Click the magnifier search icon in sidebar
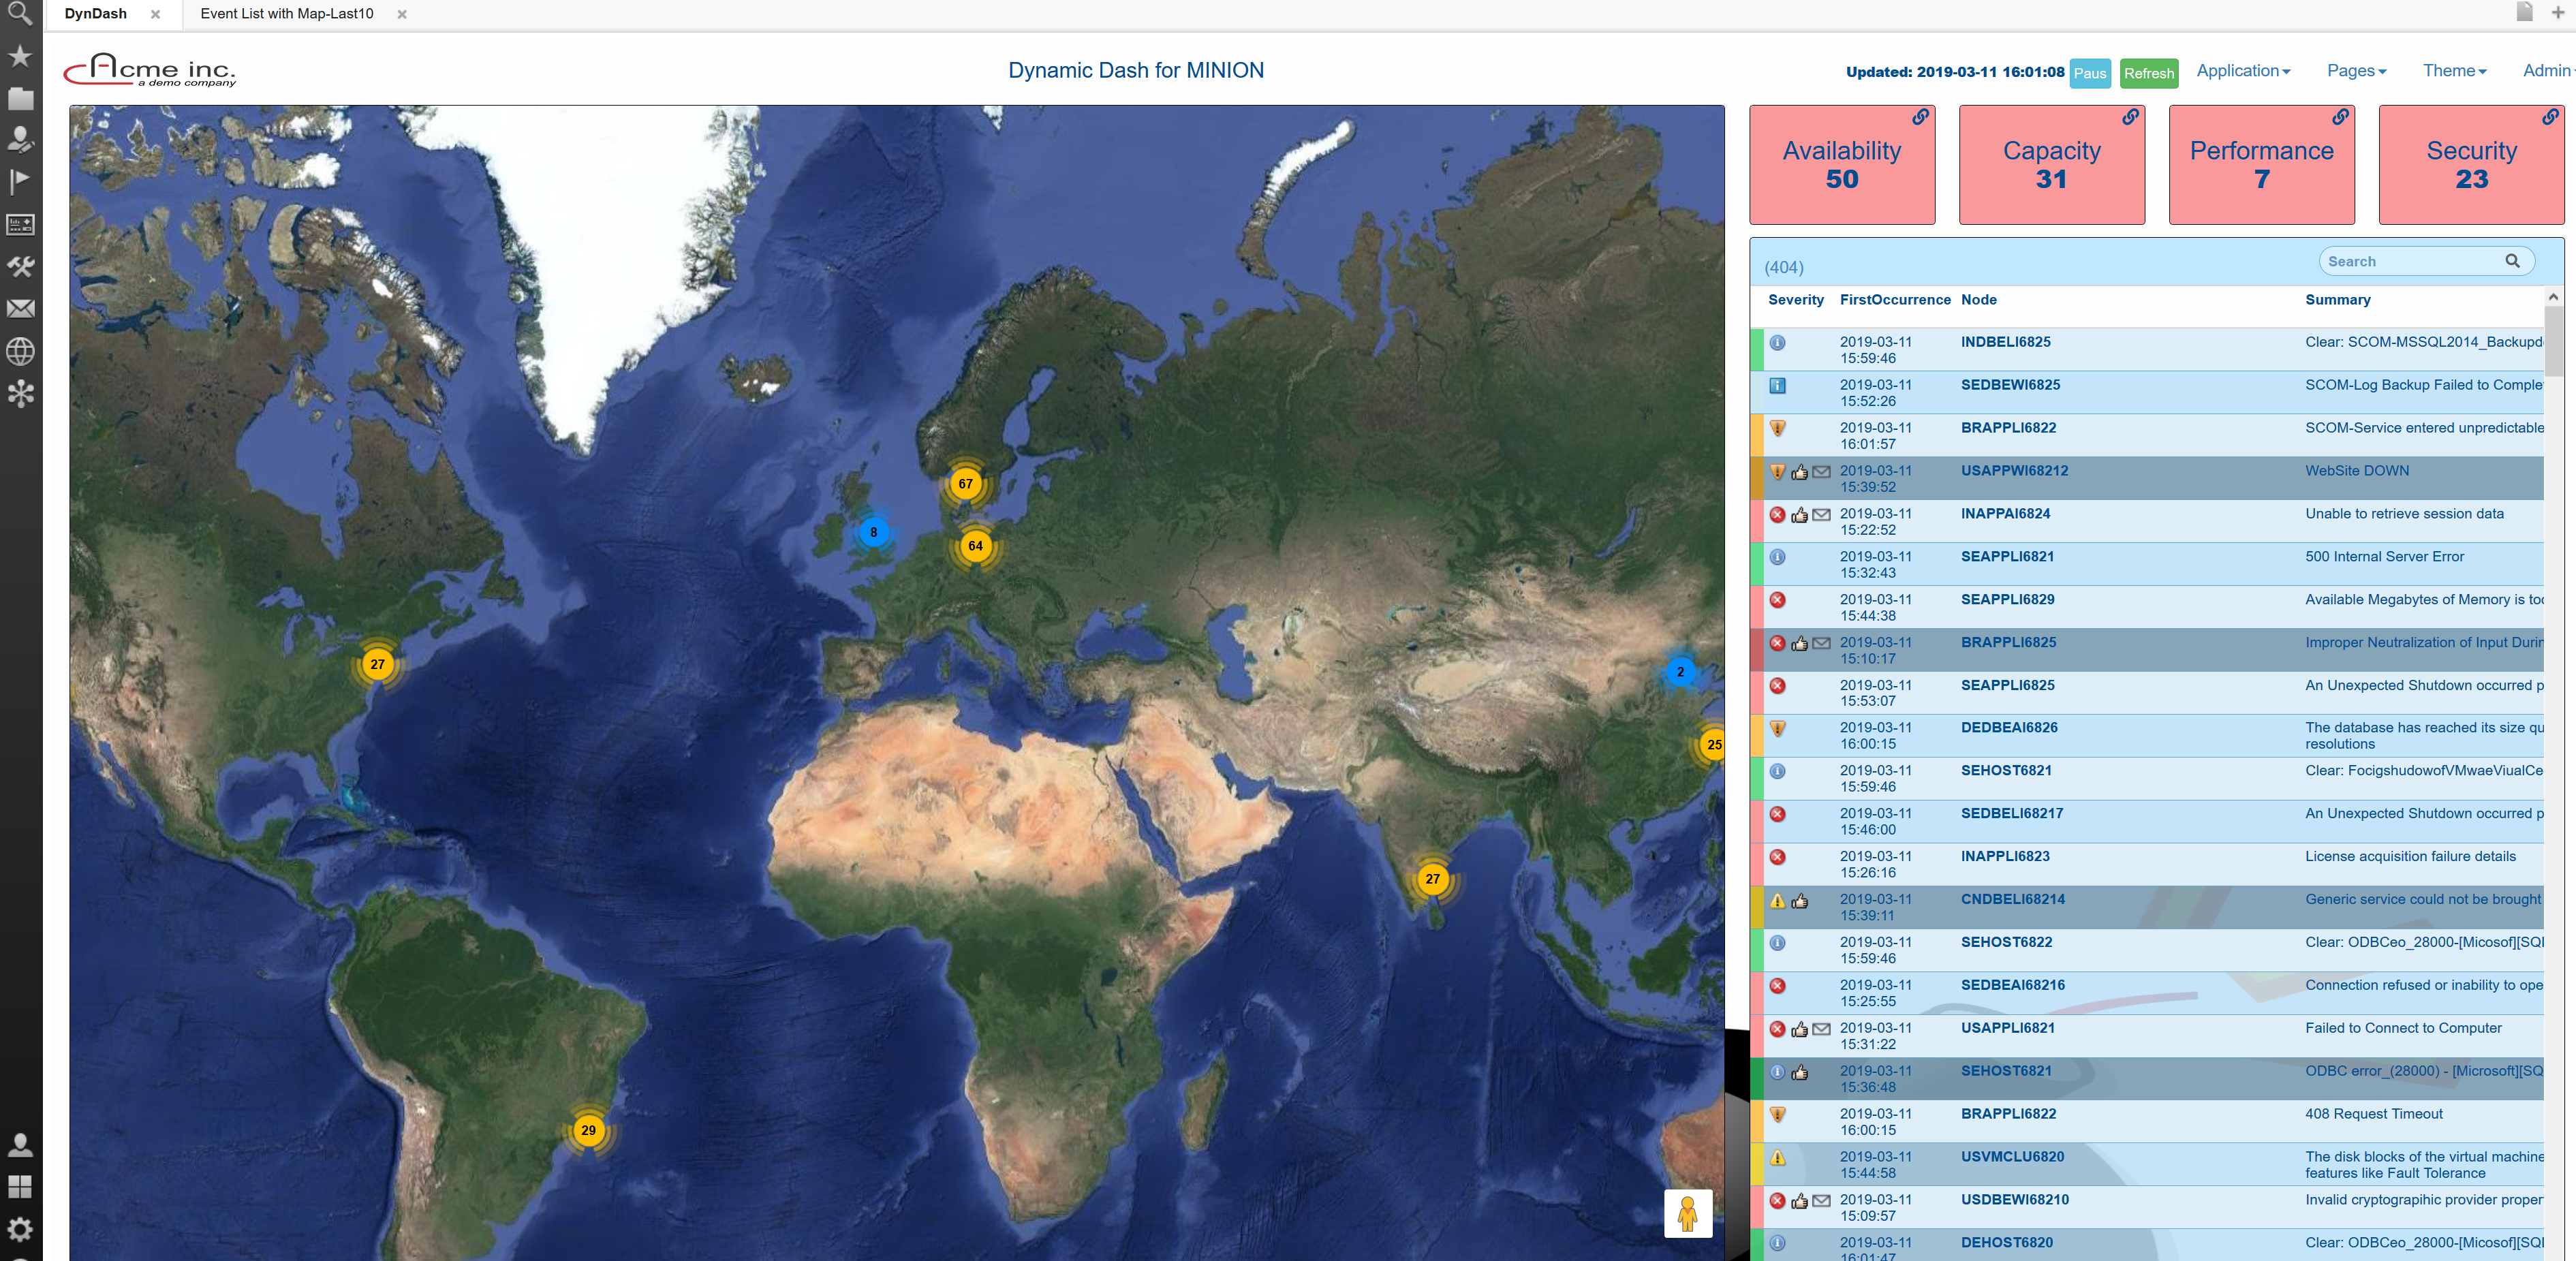Viewport: 2576px width, 1261px height. tap(20, 13)
